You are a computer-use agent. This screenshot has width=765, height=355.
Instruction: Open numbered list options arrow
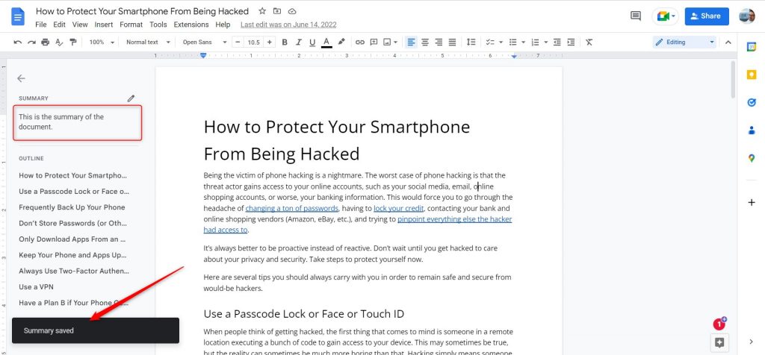(x=545, y=43)
